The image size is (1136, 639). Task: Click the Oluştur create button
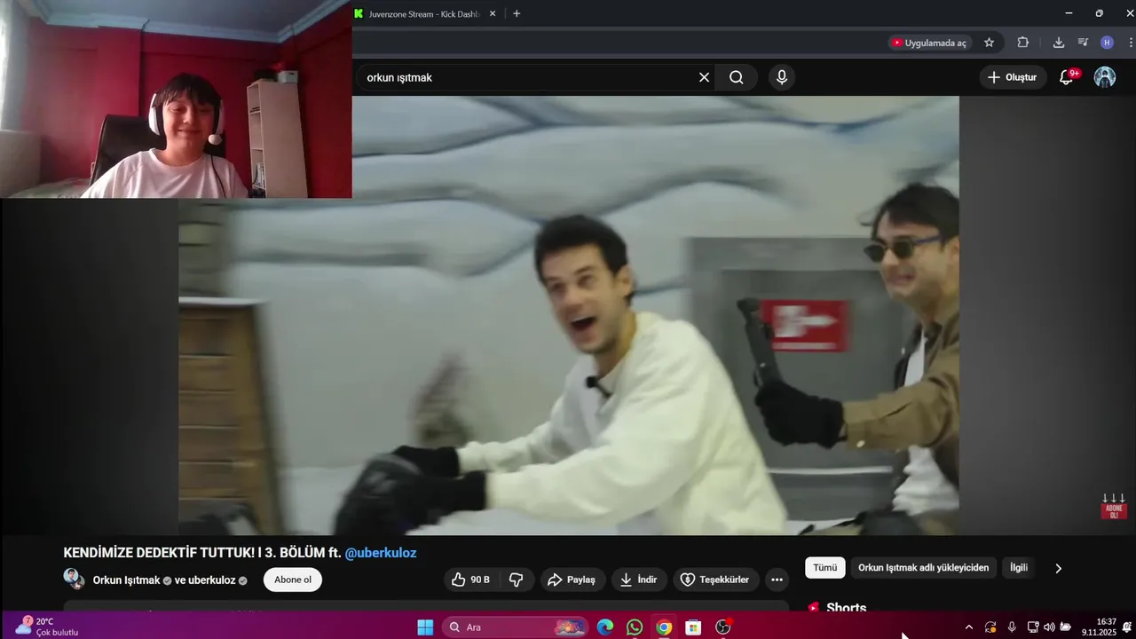1012,77
